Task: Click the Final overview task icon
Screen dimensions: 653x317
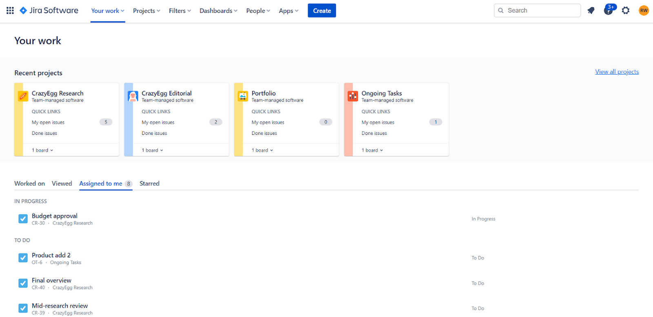Action: (x=23, y=283)
